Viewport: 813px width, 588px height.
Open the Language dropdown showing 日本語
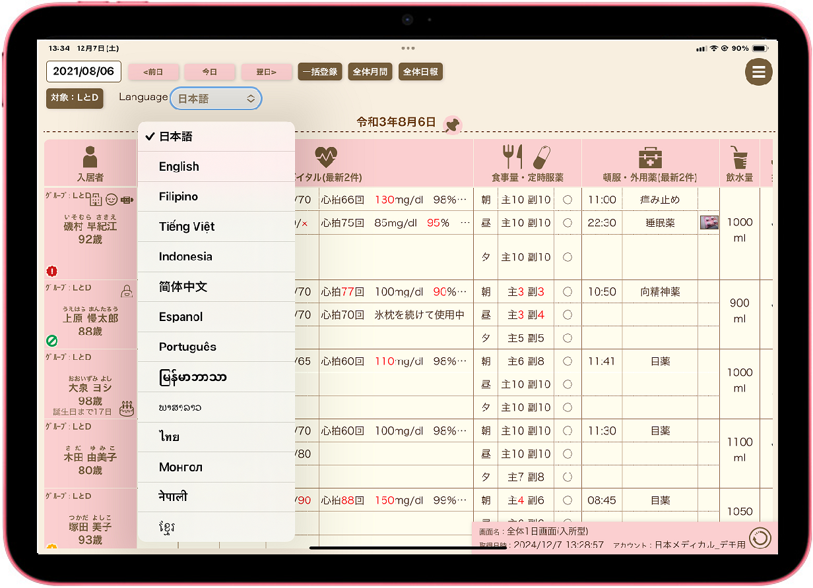[216, 99]
